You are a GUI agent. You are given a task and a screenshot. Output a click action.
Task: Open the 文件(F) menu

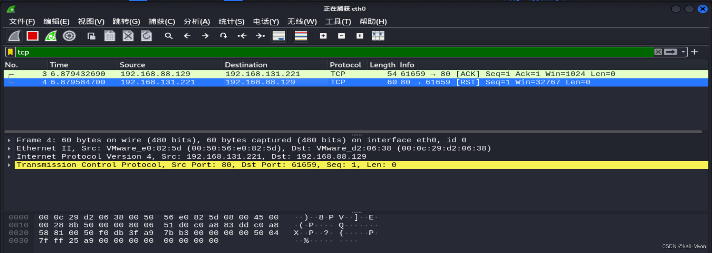pos(22,21)
